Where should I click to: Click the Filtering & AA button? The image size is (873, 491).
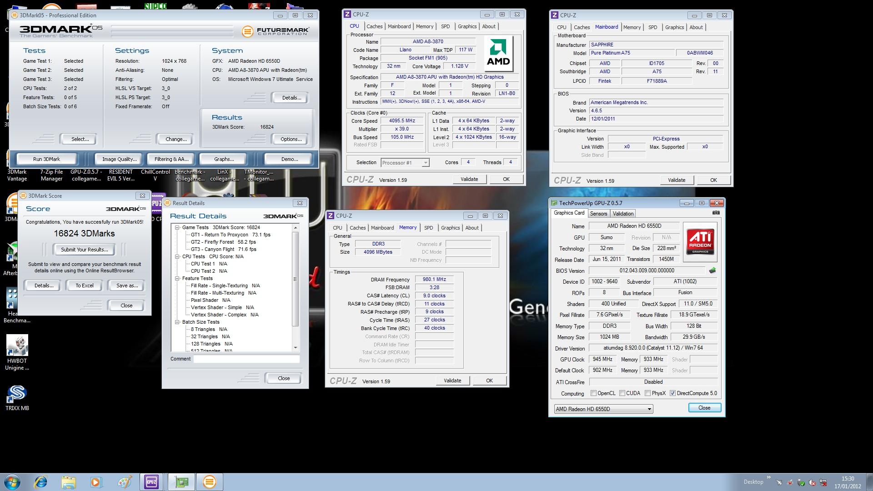171,159
